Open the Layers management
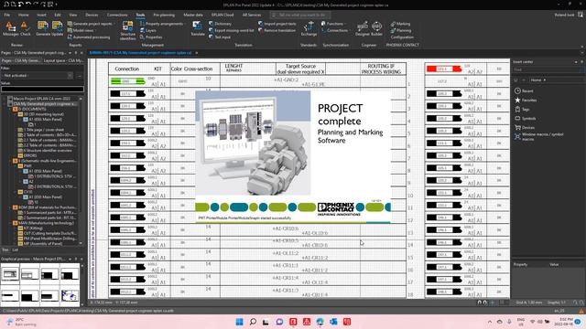The height and width of the screenshot is (329, 586). 148,30
